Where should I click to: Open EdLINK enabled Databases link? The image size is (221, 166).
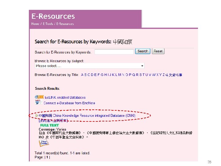click(65, 97)
